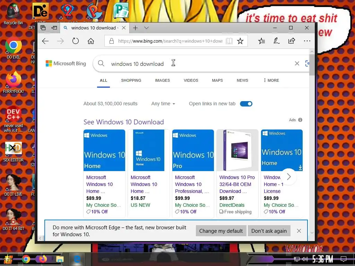
Task: Click the vertical scrollbar up arrow
Action: [x=312, y=52]
